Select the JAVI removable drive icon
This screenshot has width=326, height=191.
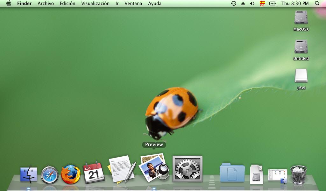coord(301,76)
